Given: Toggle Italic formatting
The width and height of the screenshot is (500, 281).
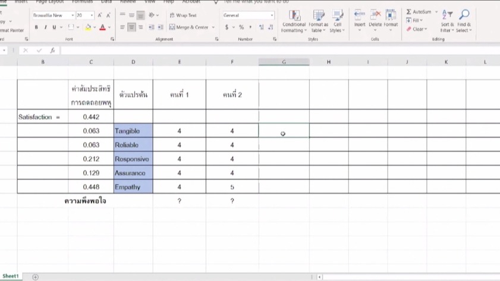Looking at the screenshot, I should tap(45, 27).
